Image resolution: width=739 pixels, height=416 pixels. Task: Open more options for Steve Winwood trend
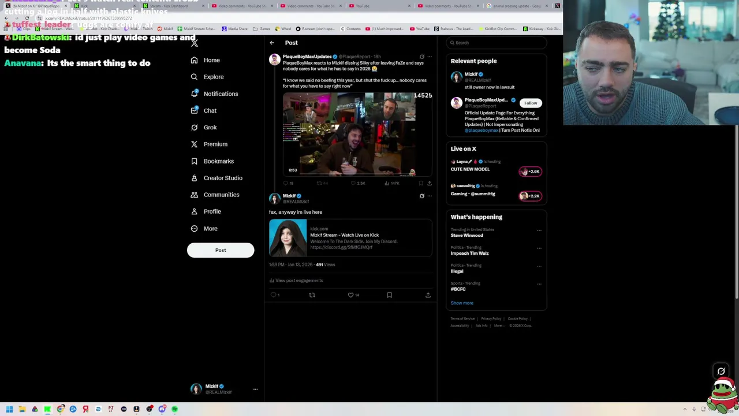point(539,230)
